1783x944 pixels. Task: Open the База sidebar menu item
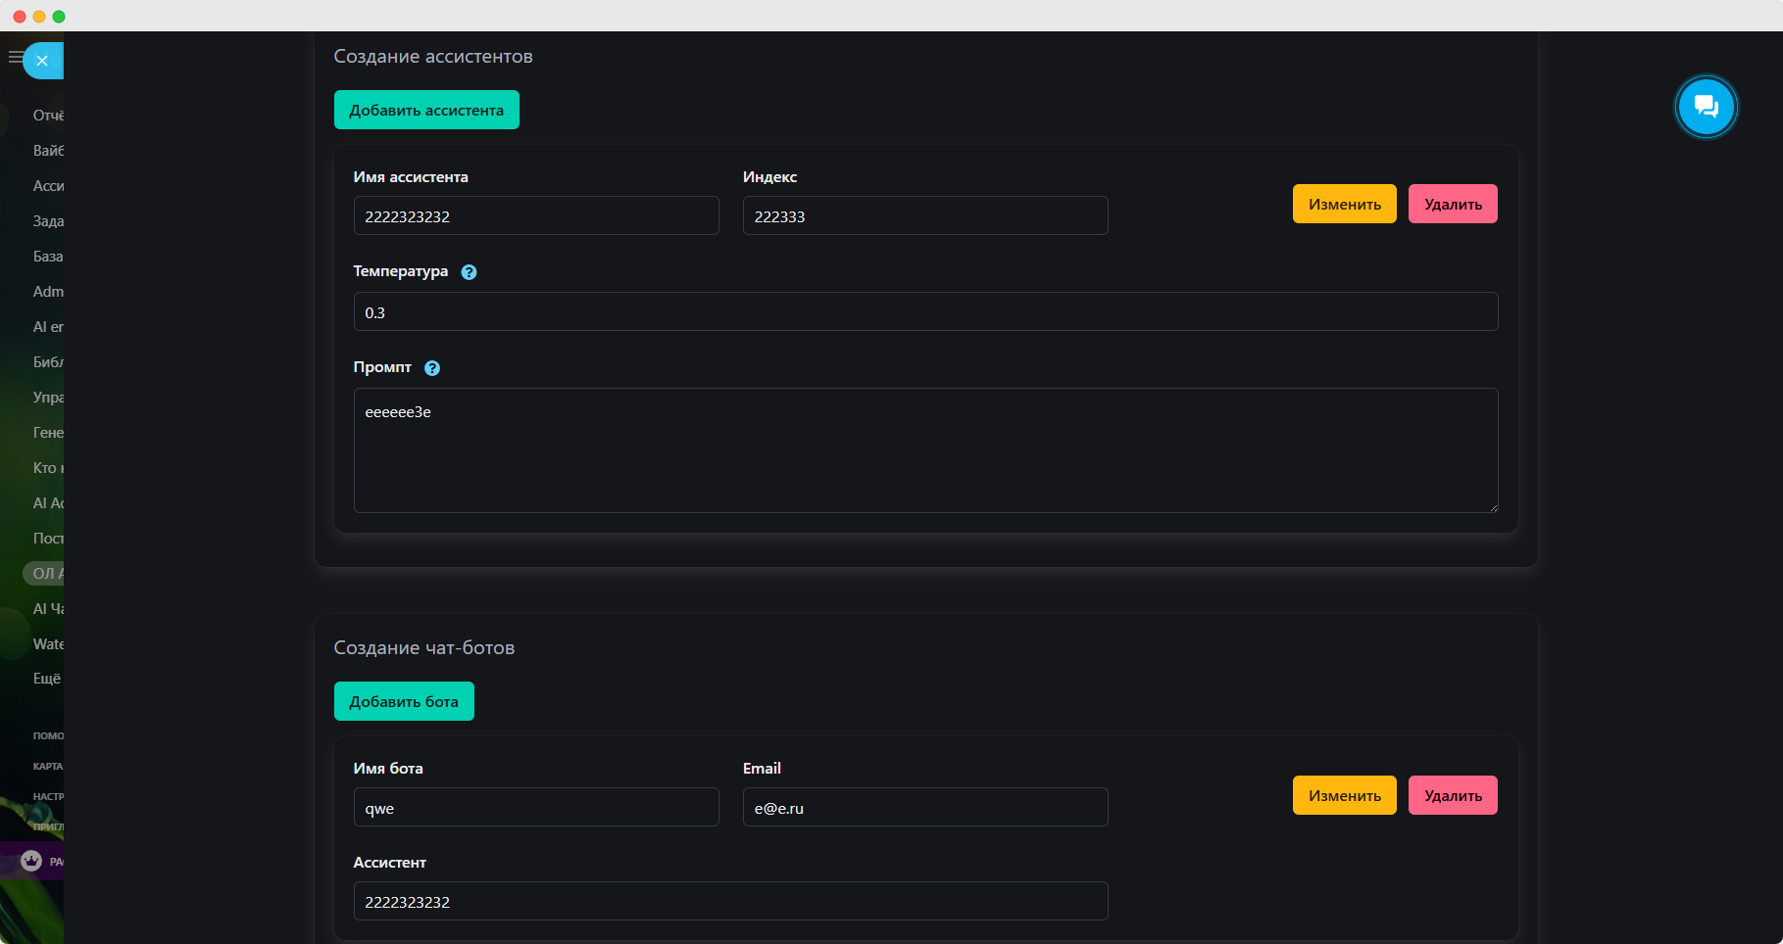click(x=48, y=257)
